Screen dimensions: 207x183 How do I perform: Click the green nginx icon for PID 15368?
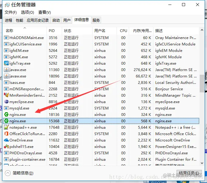[6, 121]
